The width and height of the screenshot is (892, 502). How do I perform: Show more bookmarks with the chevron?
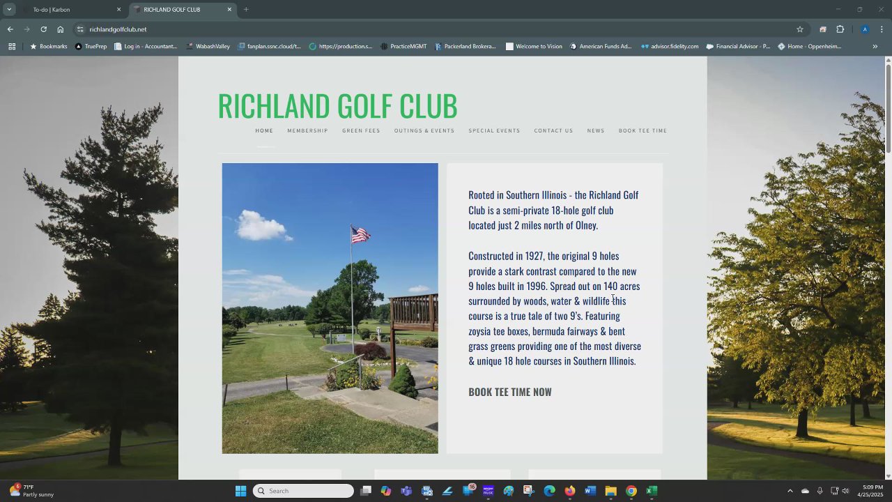click(875, 47)
